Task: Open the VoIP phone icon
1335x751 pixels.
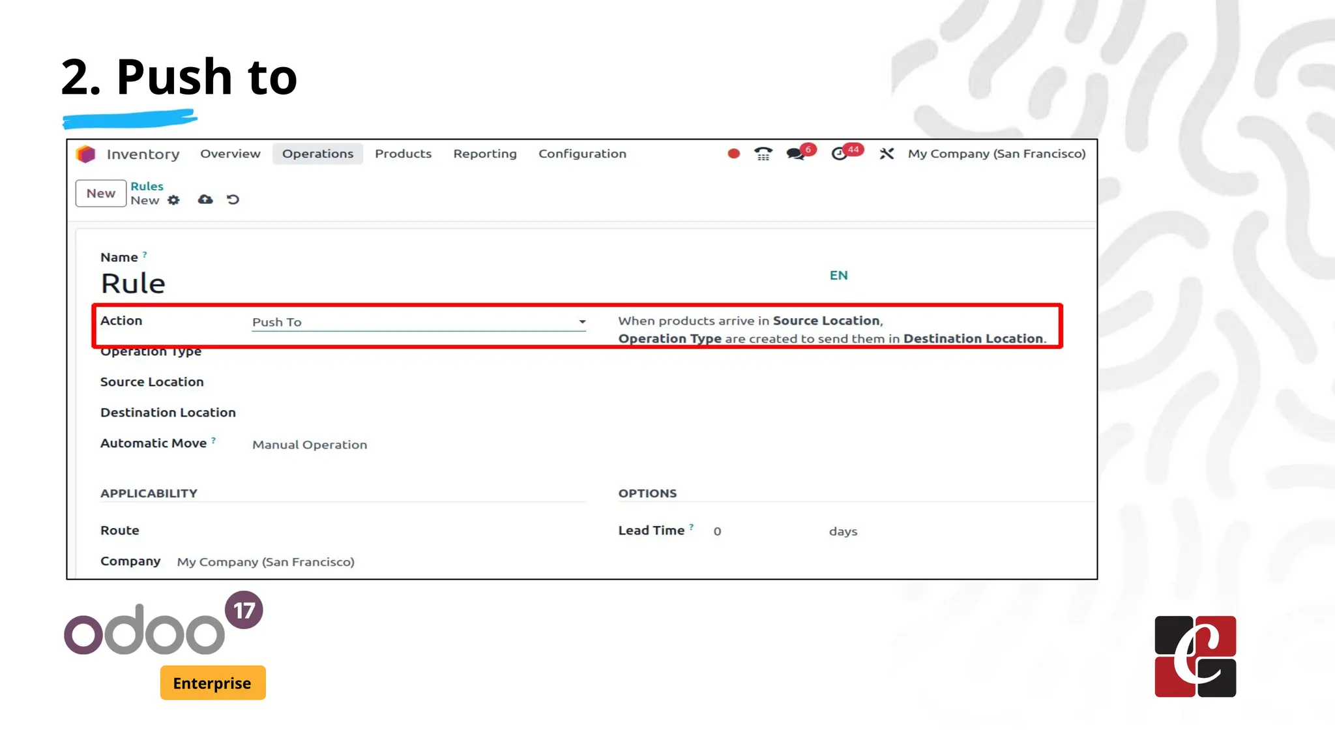Action: pos(763,154)
